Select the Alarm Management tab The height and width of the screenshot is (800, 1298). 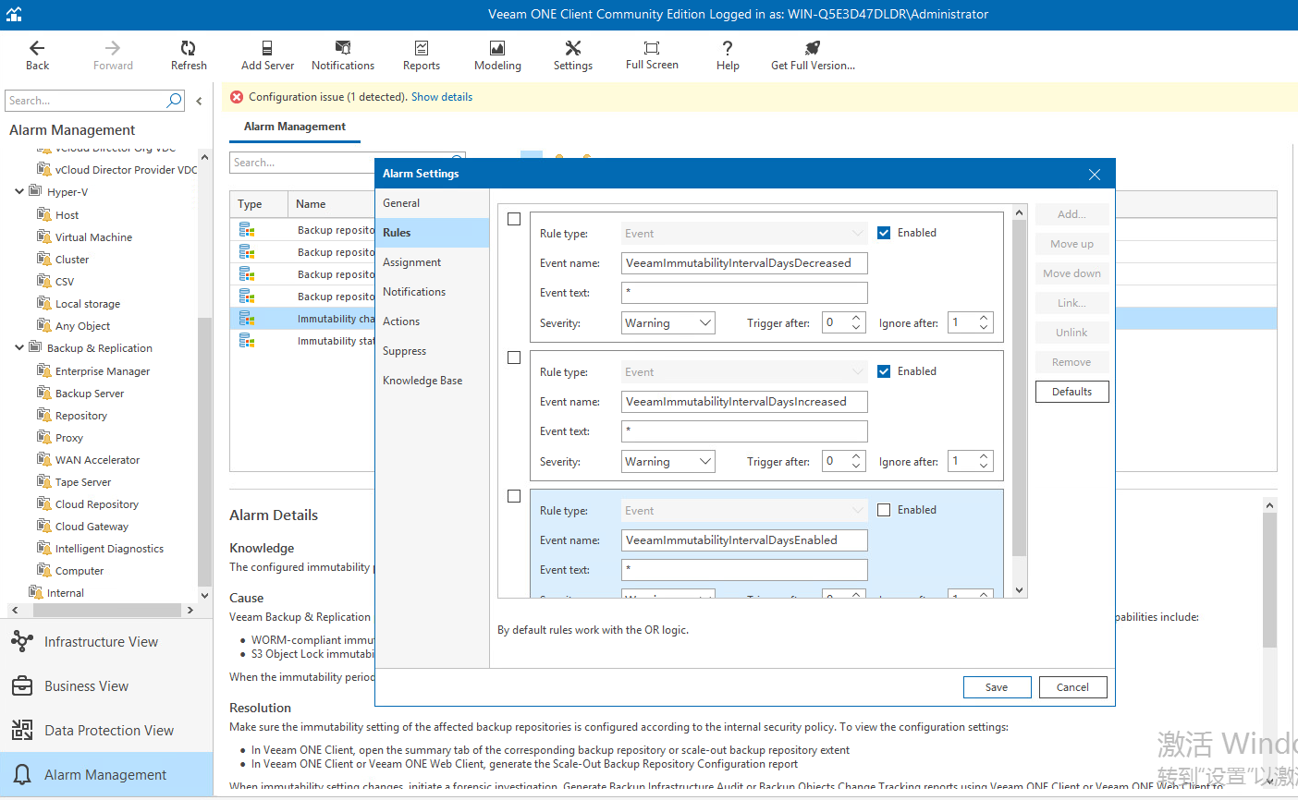click(295, 127)
